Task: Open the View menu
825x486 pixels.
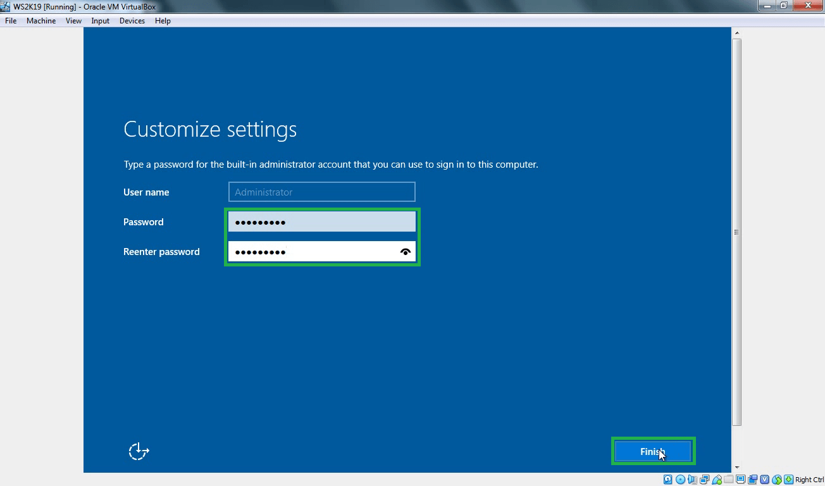Action: 73,21
